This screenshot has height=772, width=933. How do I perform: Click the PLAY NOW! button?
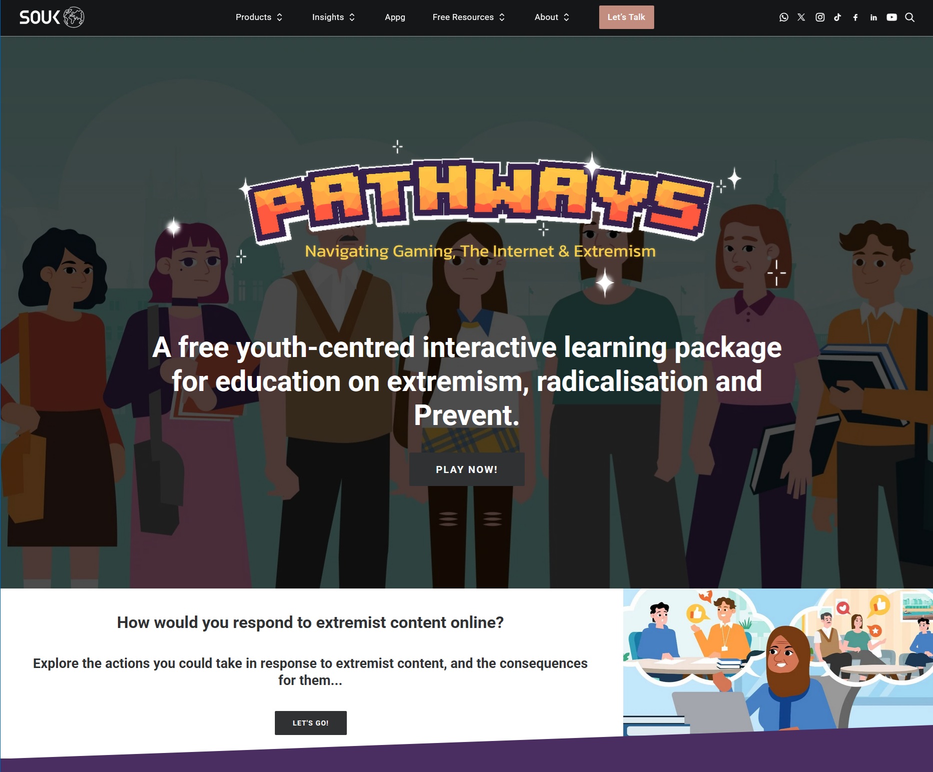coord(467,469)
